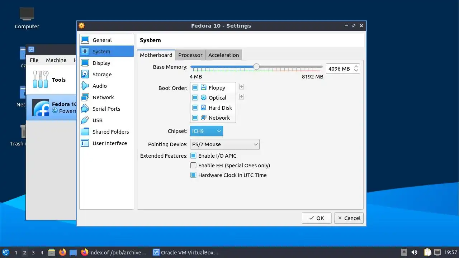Click the volume icon in system tray

point(414,253)
